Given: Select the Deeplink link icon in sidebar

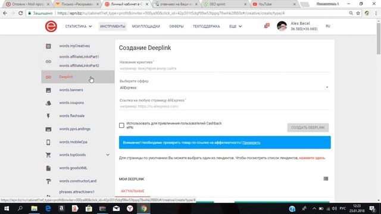Looking at the screenshot, I should coord(48,77).
